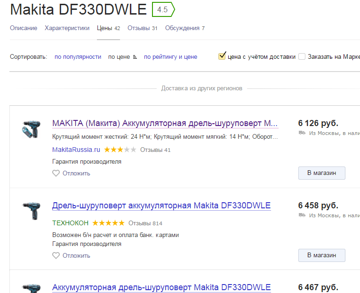Click MakitaRussia.ru offer drill thumbnail

click(32, 129)
